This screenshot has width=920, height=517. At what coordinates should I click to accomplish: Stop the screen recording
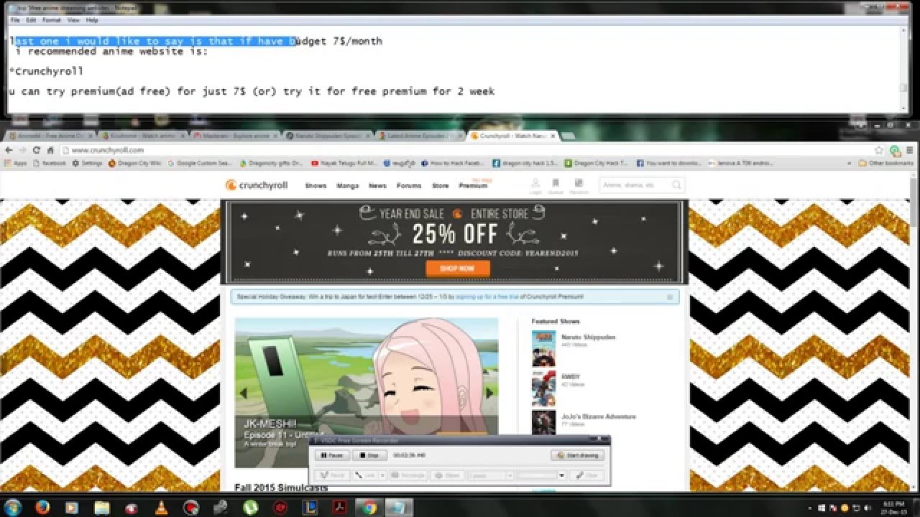click(x=371, y=455)
